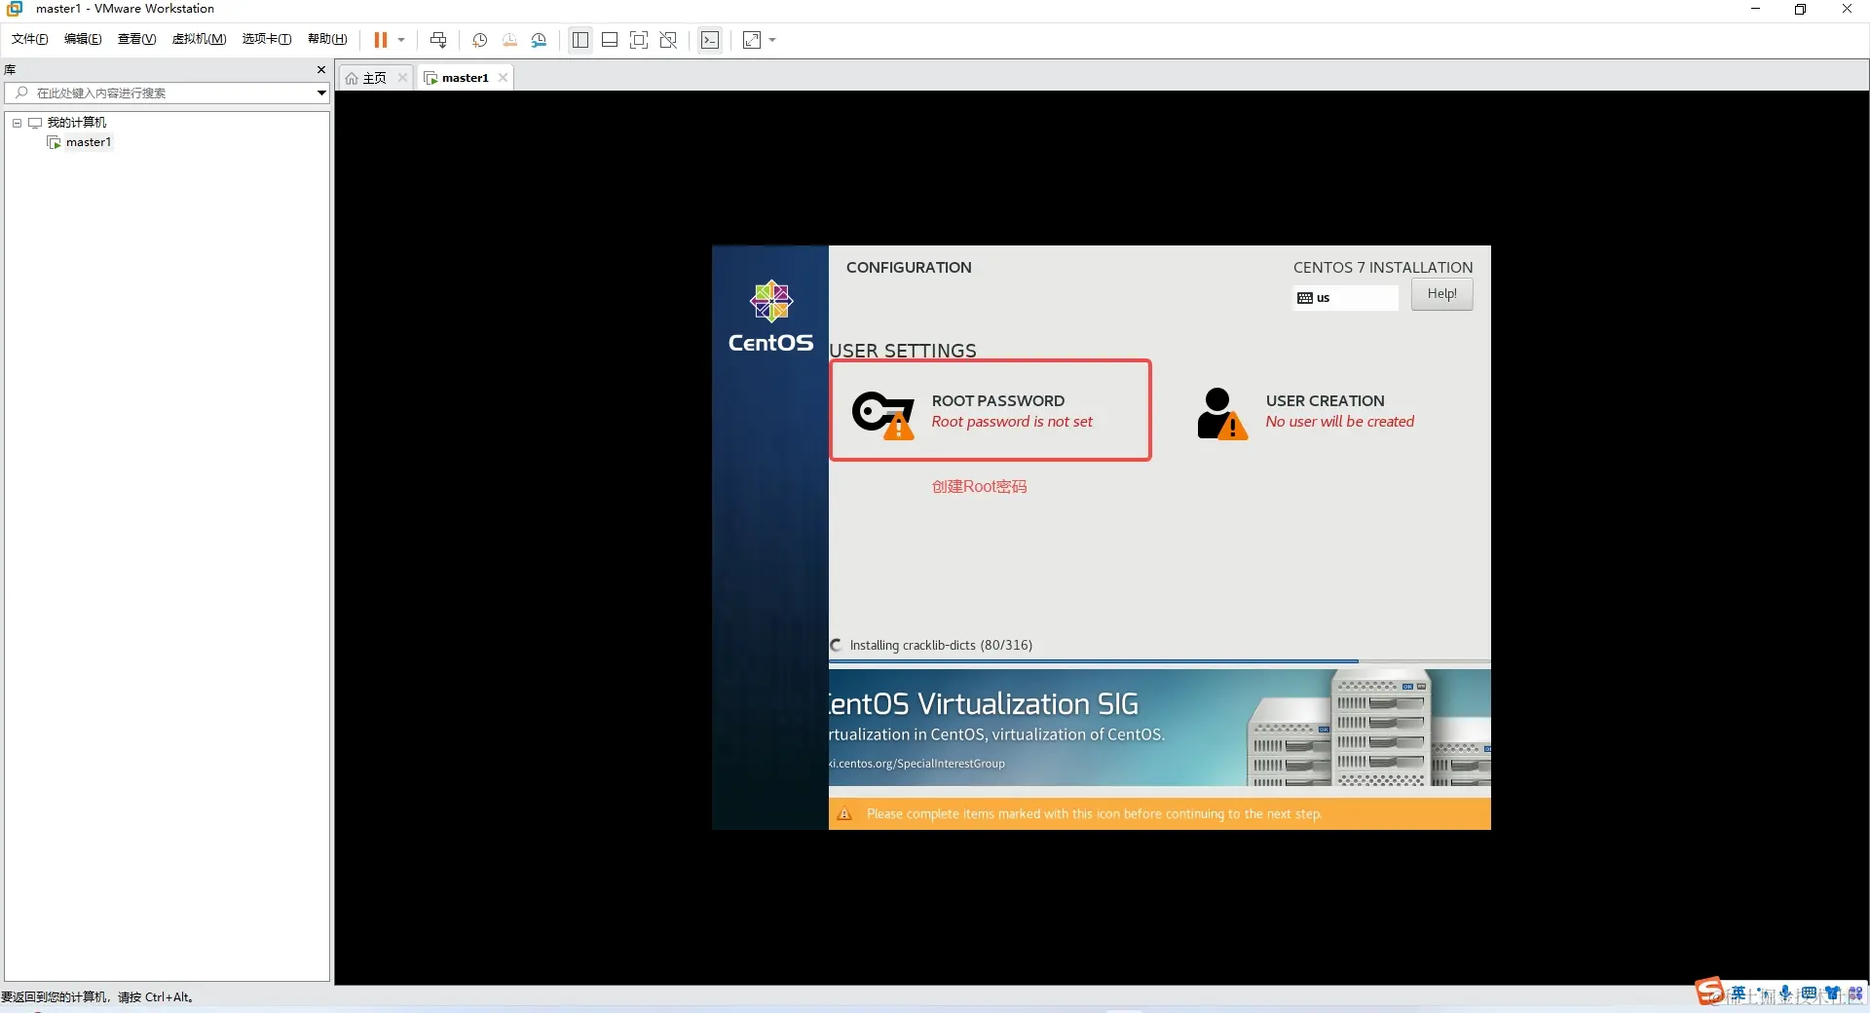Click the us keyboard layout indicator

(1345, 298)
